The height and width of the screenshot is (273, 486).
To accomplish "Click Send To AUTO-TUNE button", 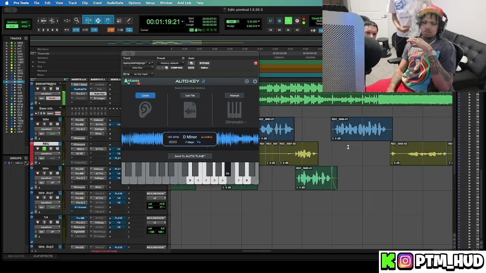I will (x=190, y=156).
